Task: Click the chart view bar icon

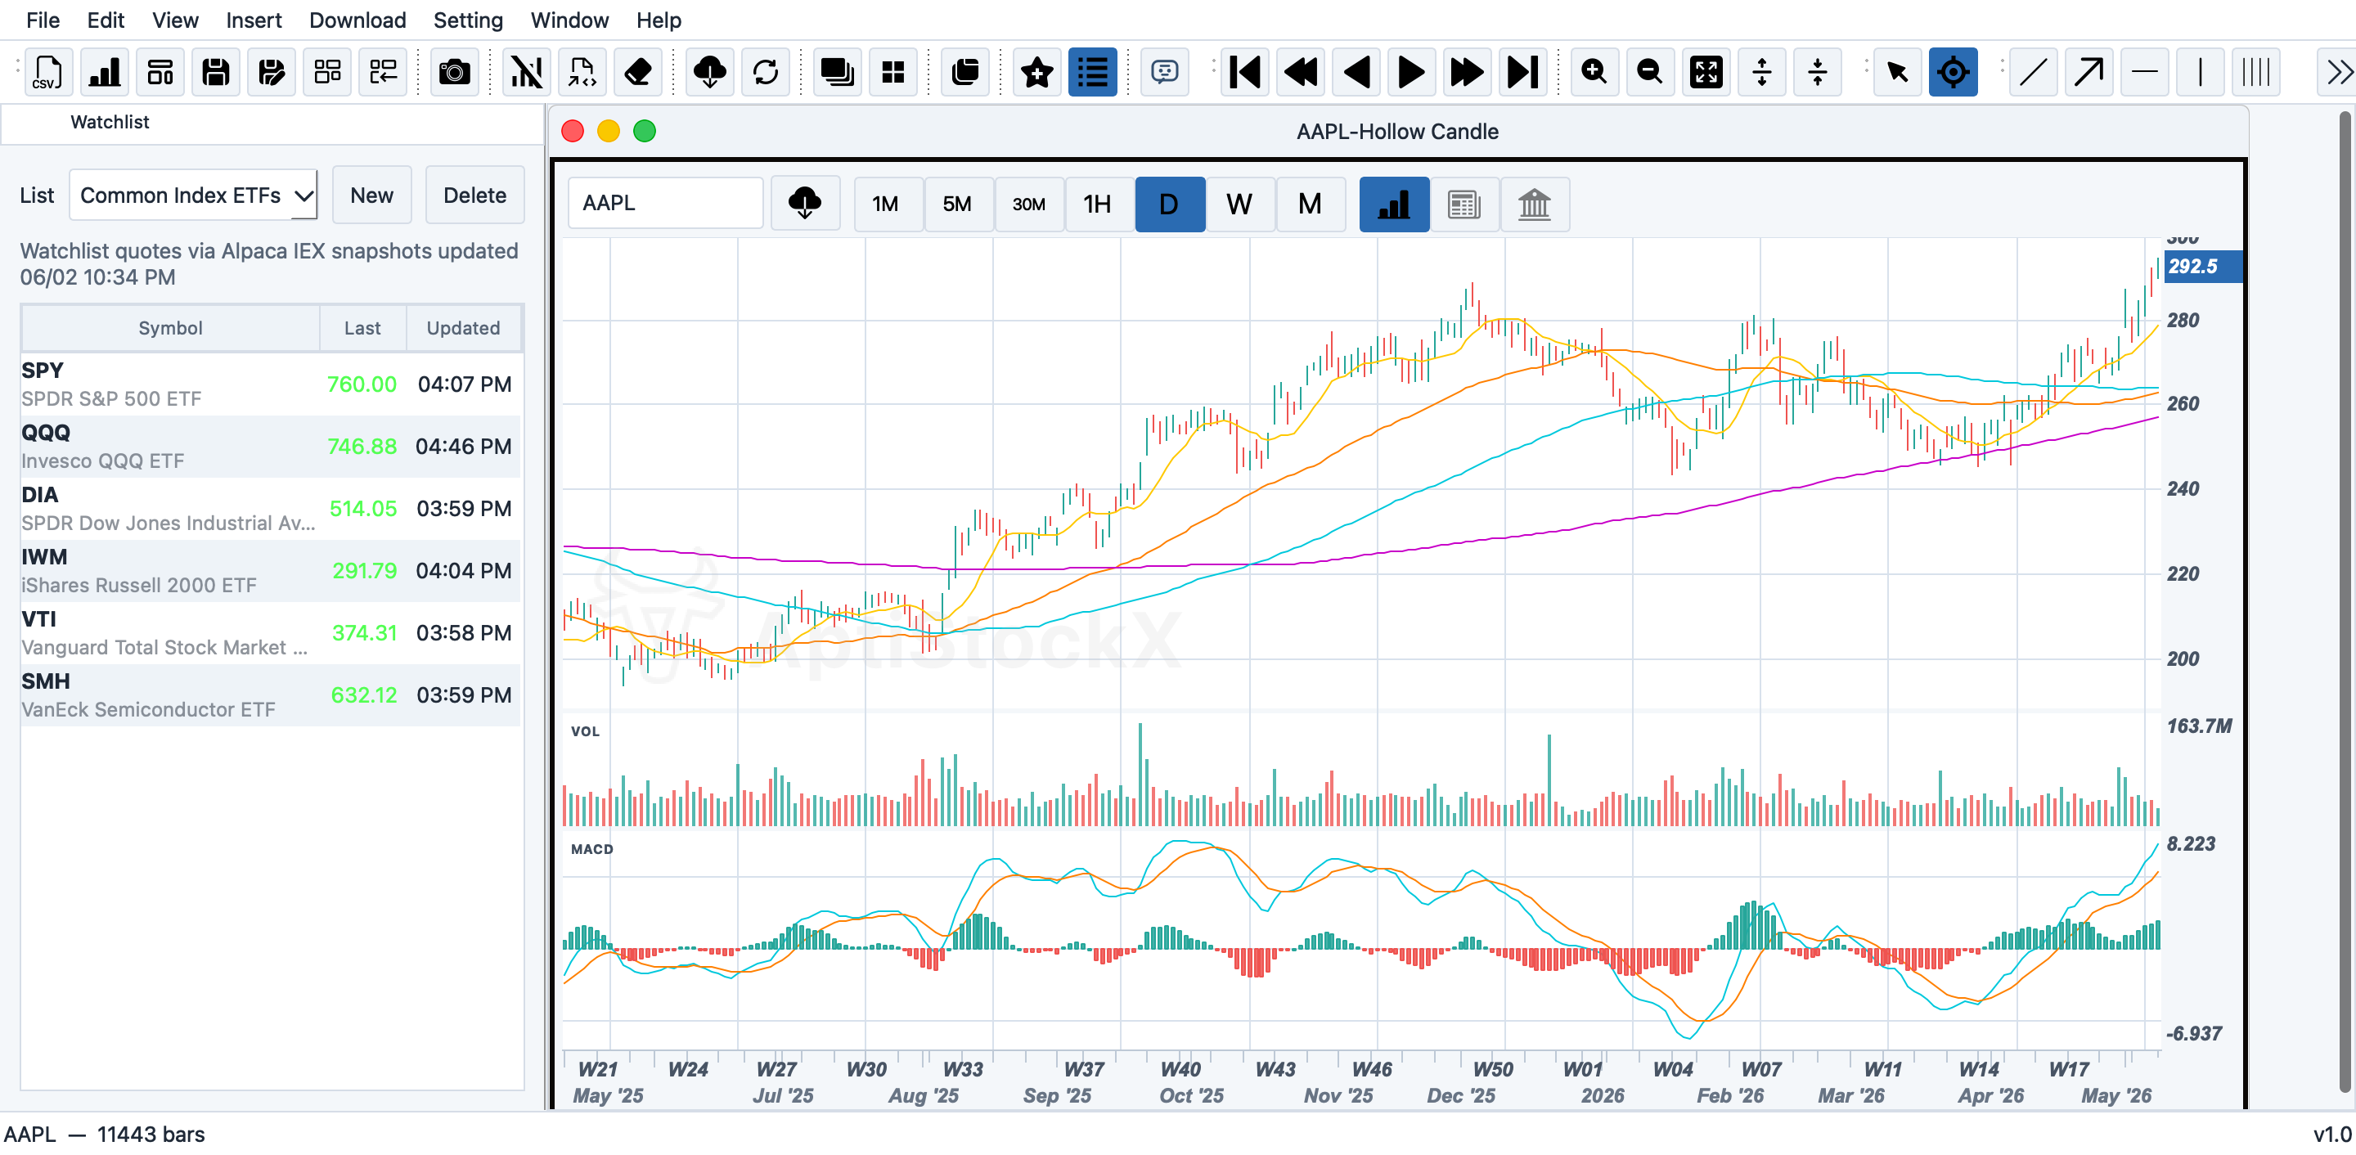Action: click(1394, 203)
